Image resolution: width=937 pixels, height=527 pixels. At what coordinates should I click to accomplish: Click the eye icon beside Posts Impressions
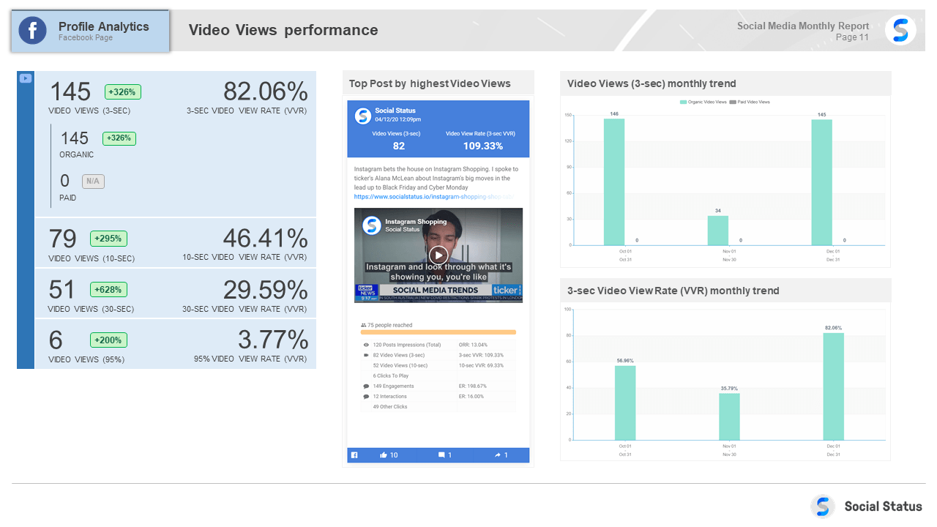click(366, 345)
